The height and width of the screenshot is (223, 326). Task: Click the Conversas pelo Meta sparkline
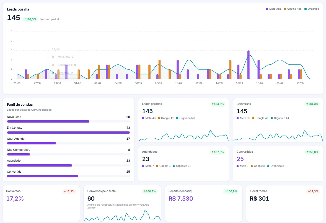tap(122, 216)
